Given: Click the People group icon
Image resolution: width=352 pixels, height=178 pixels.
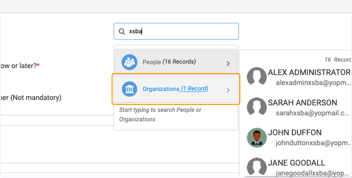Looking at the screenshot, I should click(129, 62).
